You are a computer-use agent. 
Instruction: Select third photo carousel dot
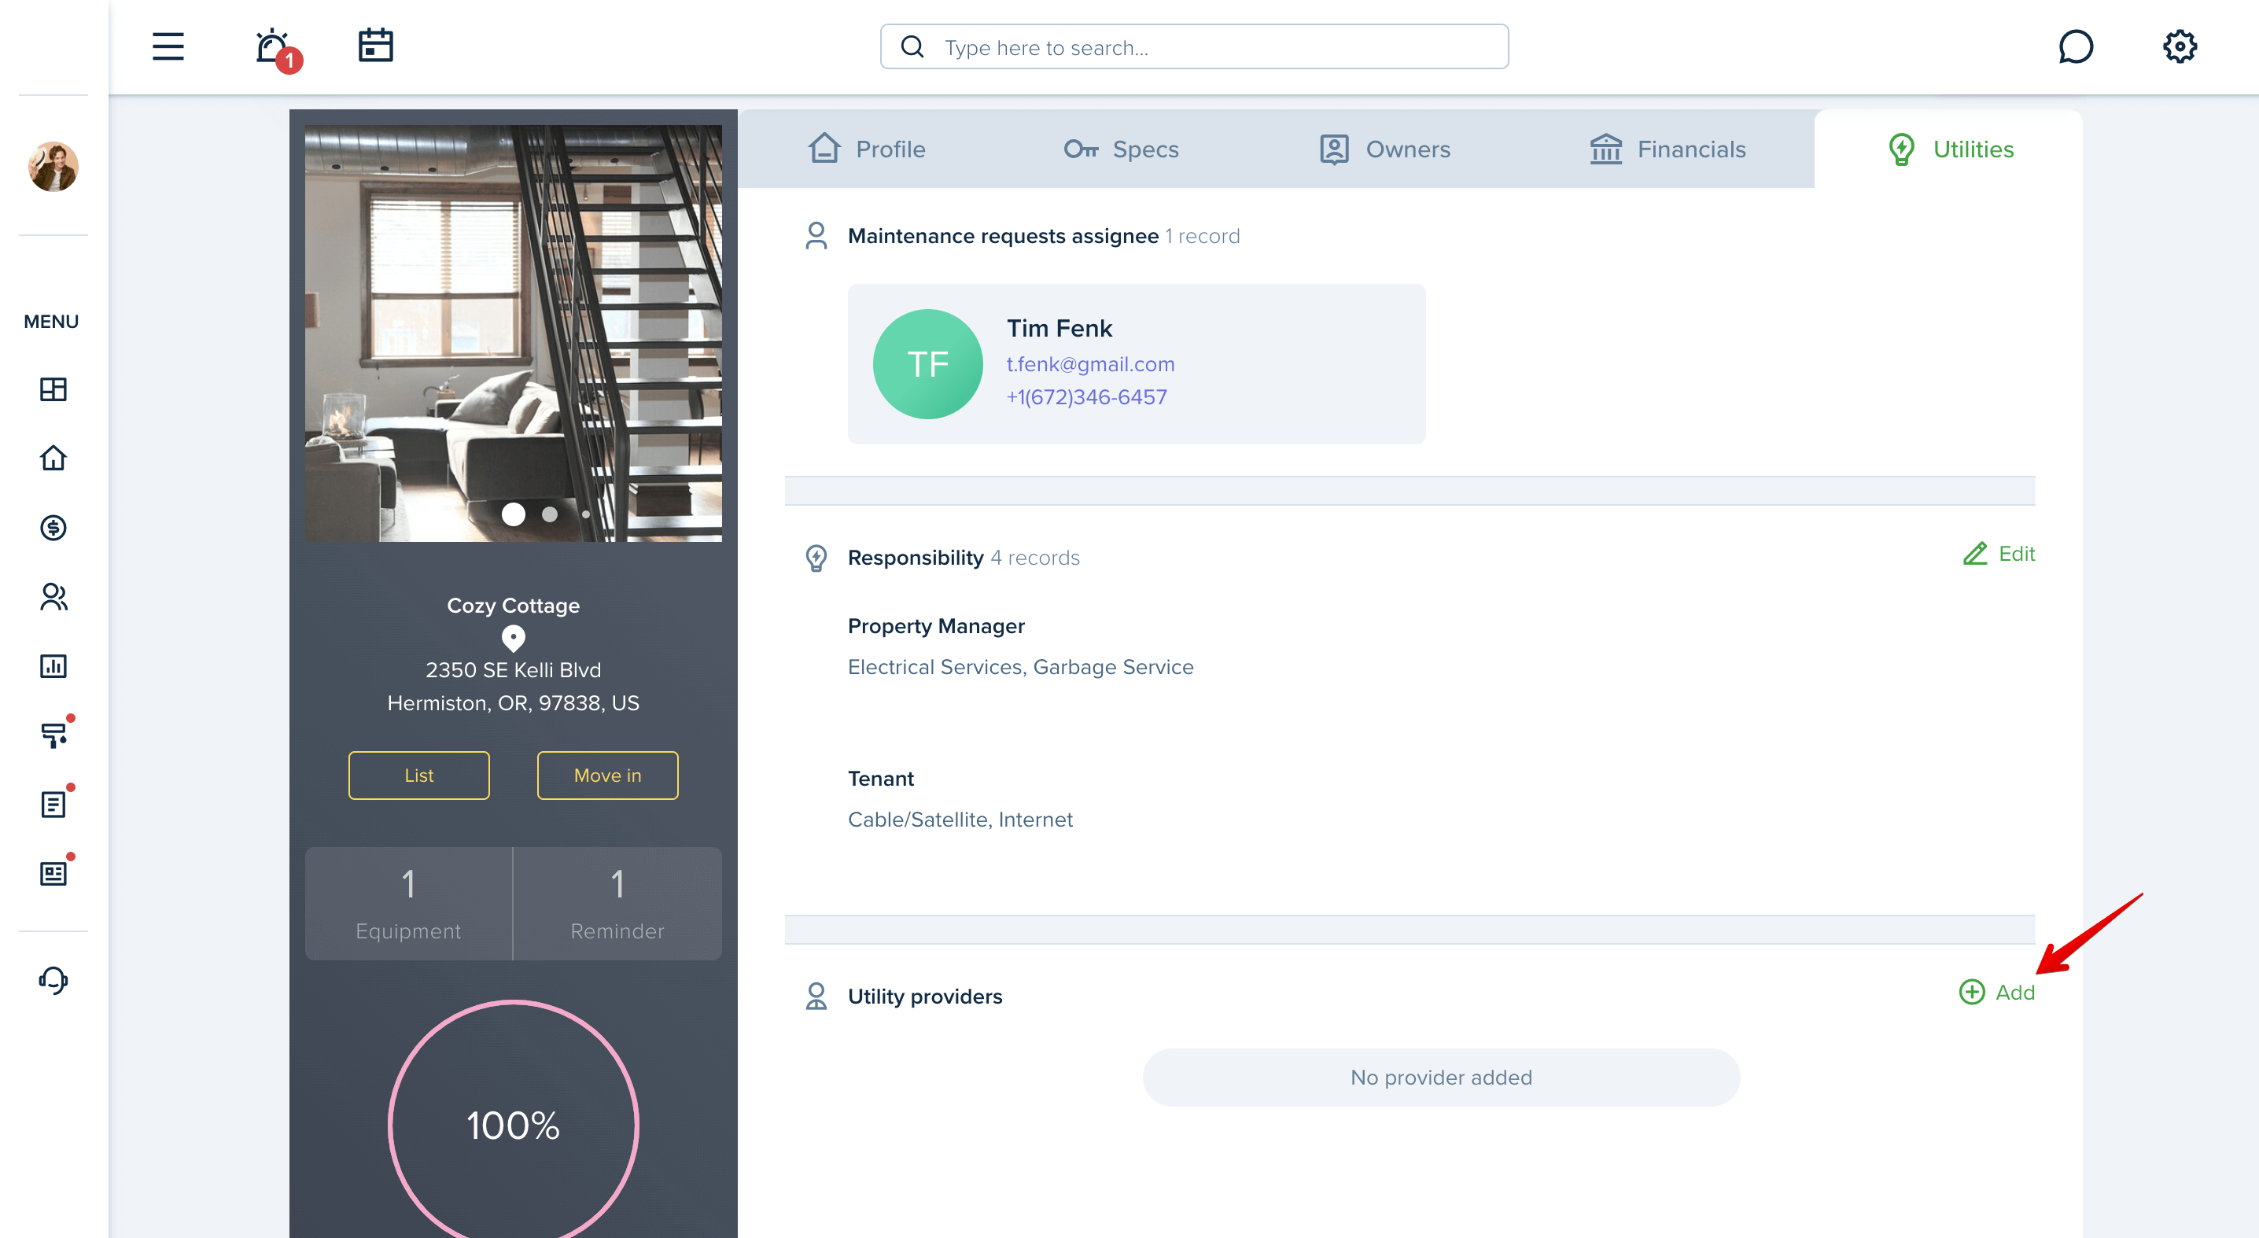point(586,514)
